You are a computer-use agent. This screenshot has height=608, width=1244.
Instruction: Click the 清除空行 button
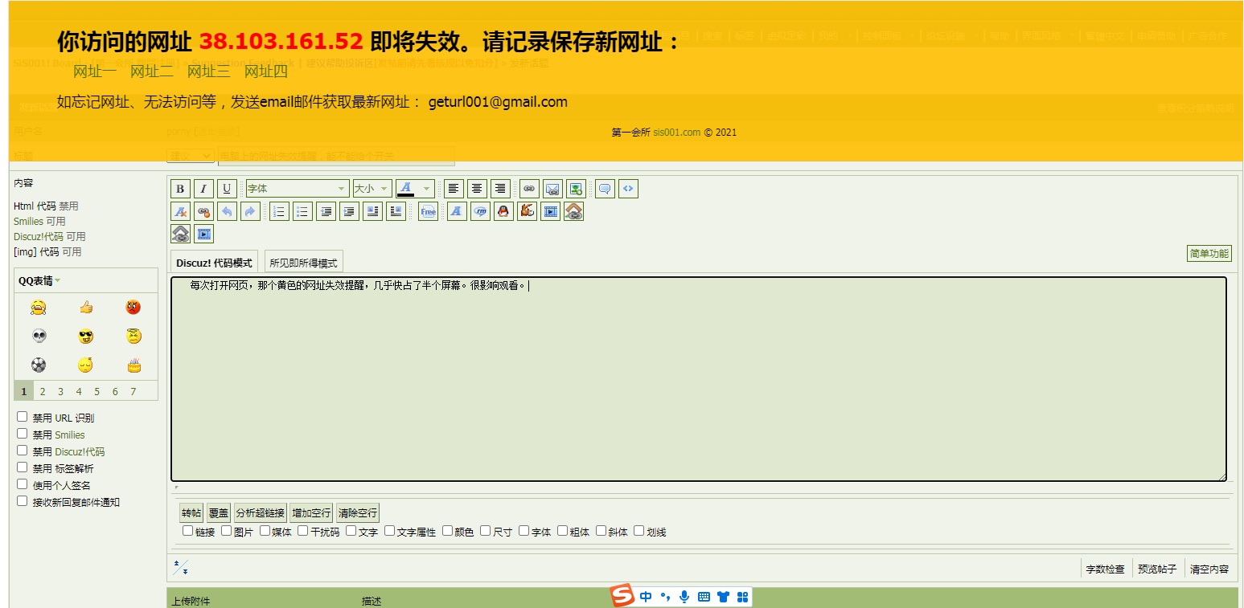357,513
